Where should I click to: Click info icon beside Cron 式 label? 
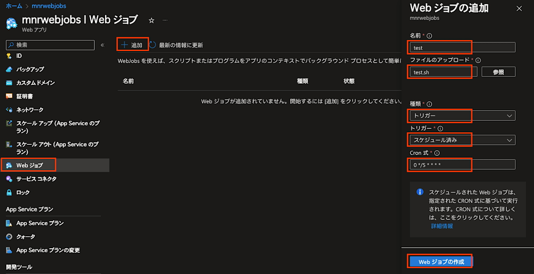point(437,153)
